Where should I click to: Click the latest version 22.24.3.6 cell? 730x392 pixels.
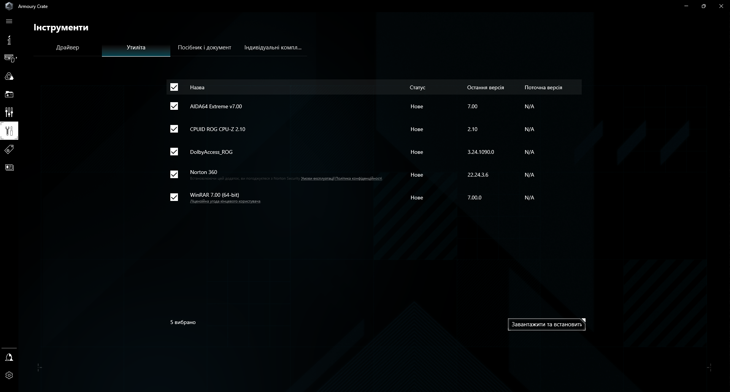pos(478,175)
